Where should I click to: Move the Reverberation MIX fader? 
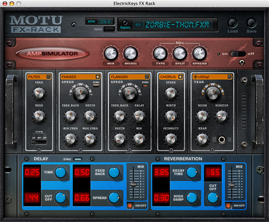click(231, 185)
